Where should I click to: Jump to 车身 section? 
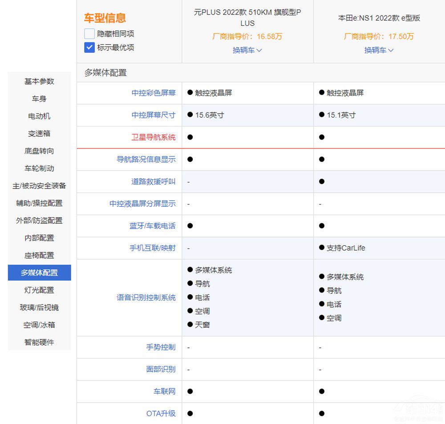point(39,99)
